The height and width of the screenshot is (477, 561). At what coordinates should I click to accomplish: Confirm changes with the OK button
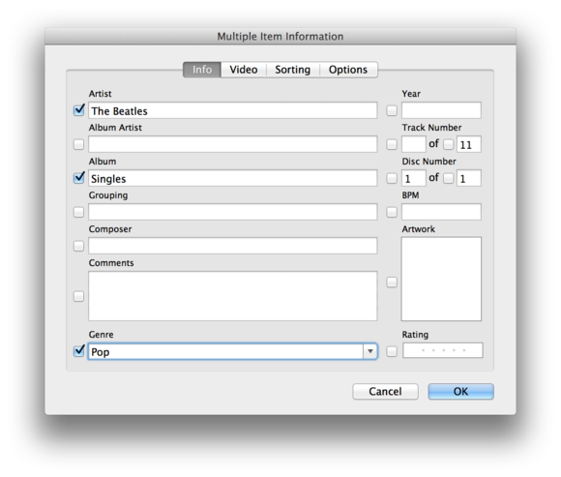tap(460, 392)
